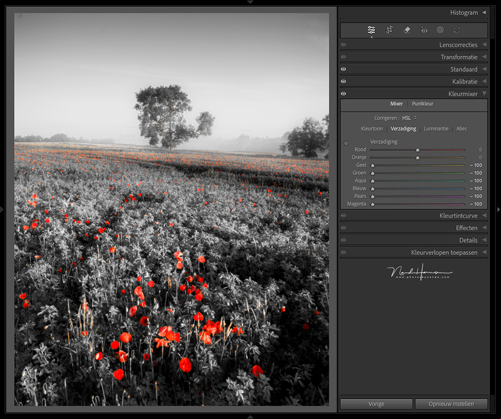The height and width of the screenshot is (419, 501).
Task: Select the Crop and rotate tool
Action: tap(389, 30)
